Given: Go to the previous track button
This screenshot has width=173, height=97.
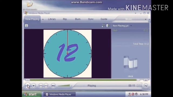Looking at the screenshot, I should [41, 86].
